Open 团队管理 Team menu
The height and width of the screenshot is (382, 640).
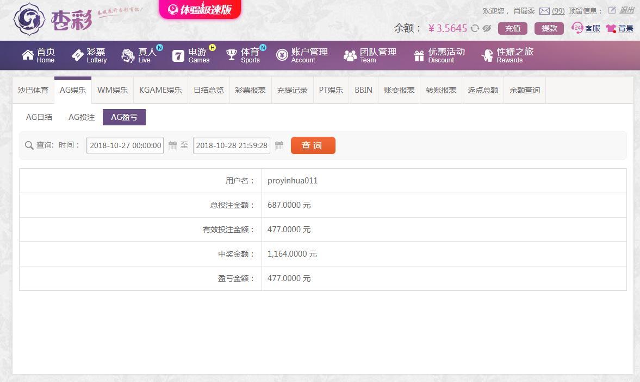[x=370, y=55]
